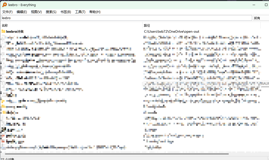Screen dimensions: 269x160
Task: Sort results by 名称 column header
Action: (x=72, y=25)
